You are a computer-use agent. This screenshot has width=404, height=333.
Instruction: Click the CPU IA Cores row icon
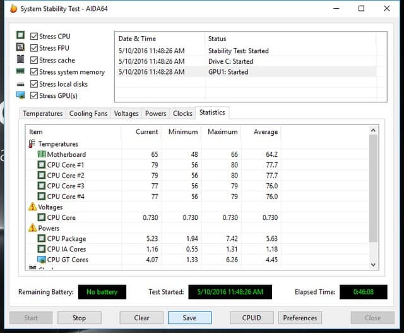click(42, 249)
